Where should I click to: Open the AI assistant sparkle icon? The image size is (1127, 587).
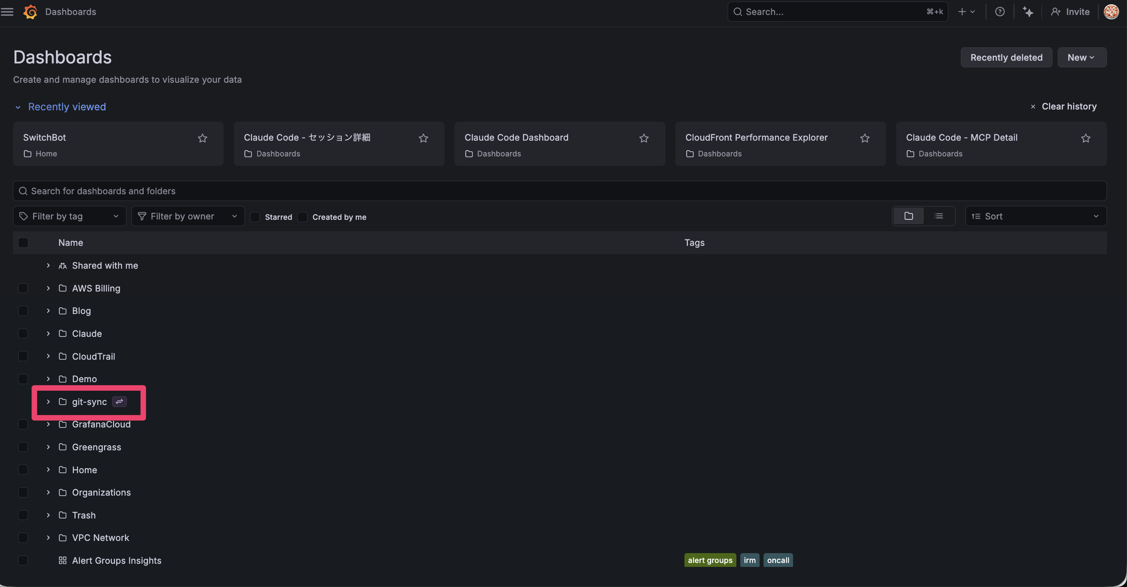pos(1028,12)
